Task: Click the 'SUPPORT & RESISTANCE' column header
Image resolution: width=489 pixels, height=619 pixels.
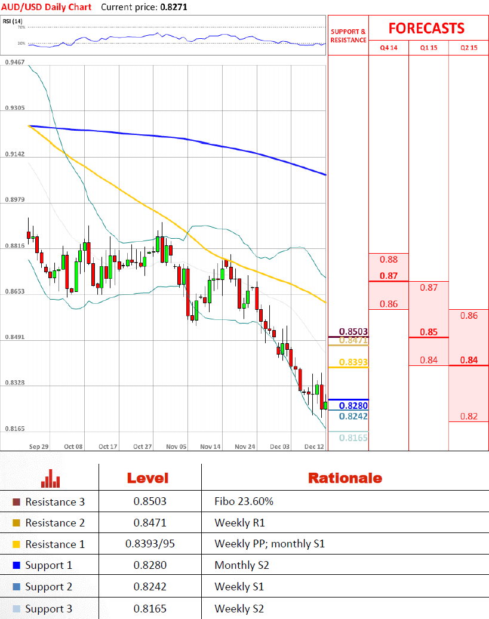Action: pyautogui.click(x=348, y=36)
